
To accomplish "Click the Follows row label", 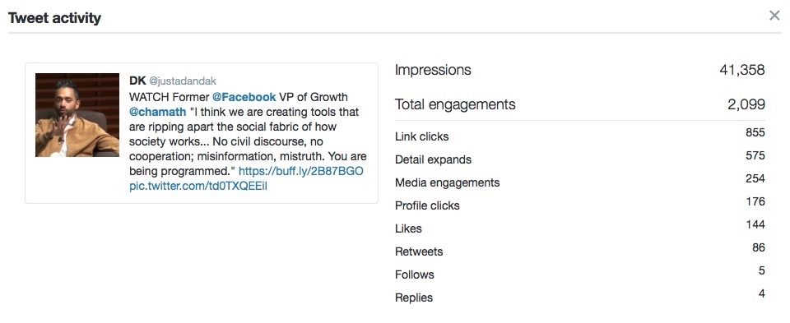I will tap(414, 275).
